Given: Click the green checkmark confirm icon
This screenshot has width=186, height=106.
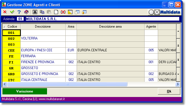Looking at the screenshot, I should 12,12.
